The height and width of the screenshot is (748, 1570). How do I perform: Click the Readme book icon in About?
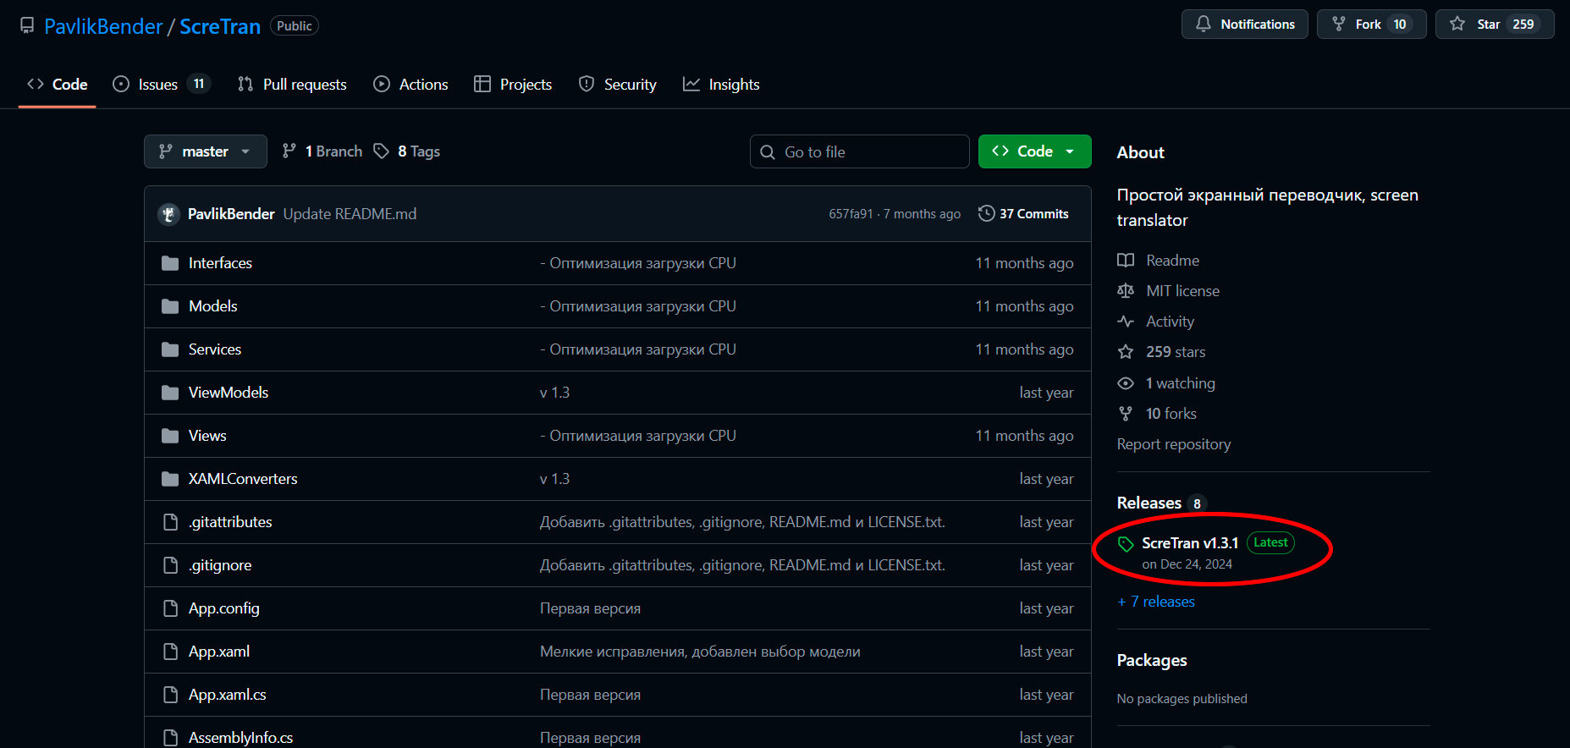tap(1126, 261)
